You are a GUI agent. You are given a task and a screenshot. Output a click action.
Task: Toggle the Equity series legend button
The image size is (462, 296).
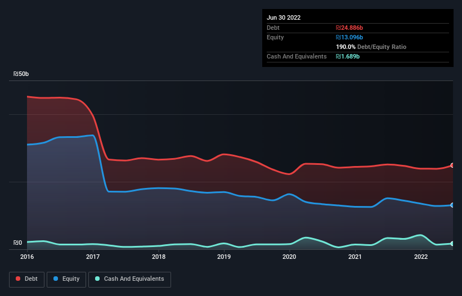pyautogui.click(x=66, y=279)
